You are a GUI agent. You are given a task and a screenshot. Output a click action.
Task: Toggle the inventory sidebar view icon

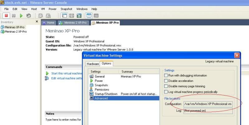tap(64, 16)
